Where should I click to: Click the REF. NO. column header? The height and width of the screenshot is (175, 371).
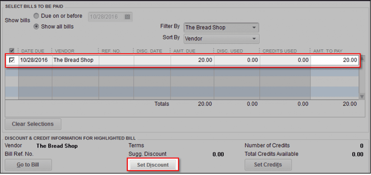(111, 51)
